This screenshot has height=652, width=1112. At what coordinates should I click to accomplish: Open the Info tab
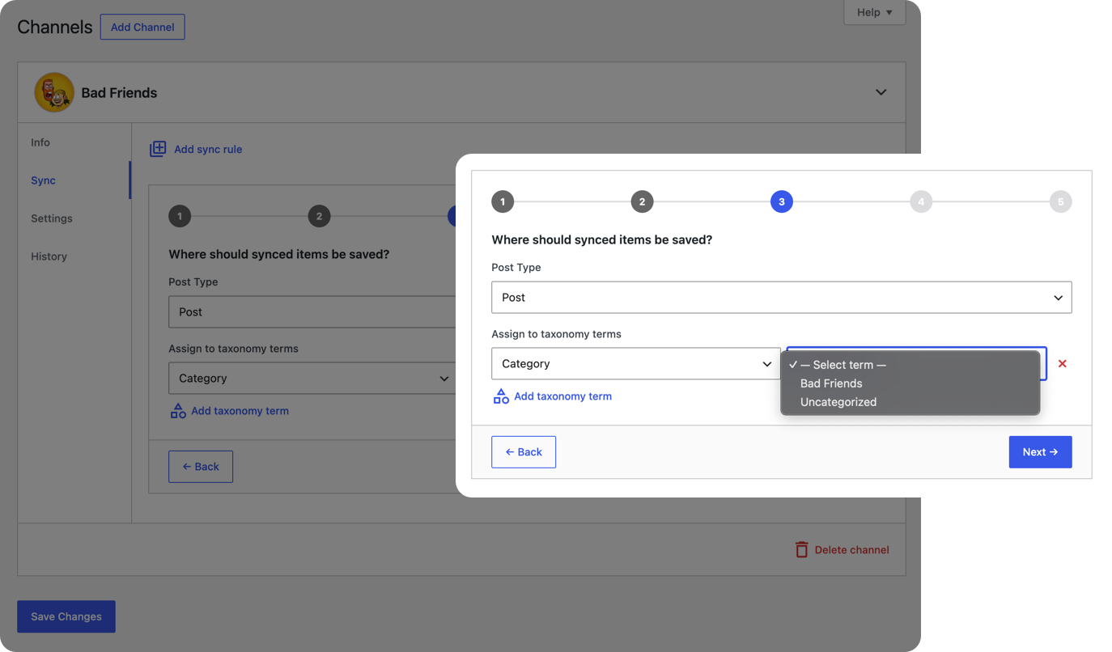[40, 142]
